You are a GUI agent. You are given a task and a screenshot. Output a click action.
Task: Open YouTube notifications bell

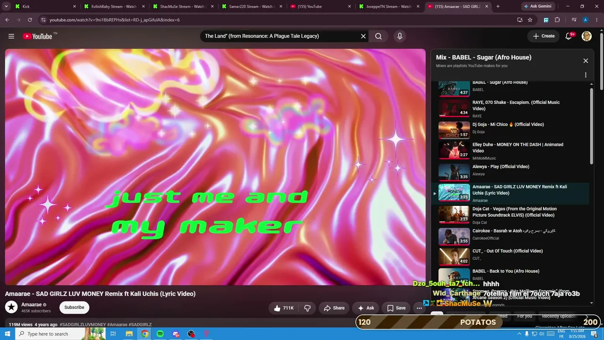pyautogui.click(x=569, y=36)
